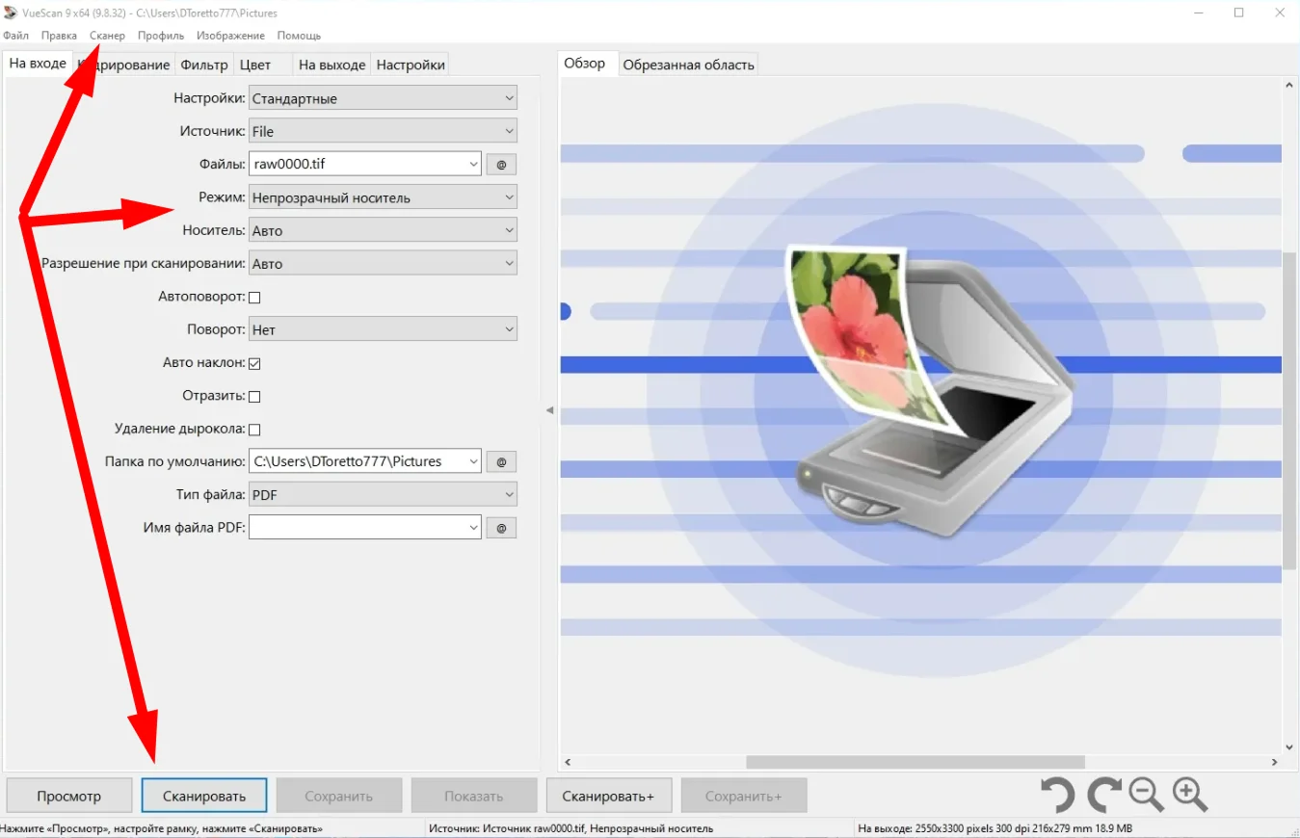Screen dimensions: 1300x838
Task: Click the @ button beside Имя файла PDF
Action: pos(501,528)
